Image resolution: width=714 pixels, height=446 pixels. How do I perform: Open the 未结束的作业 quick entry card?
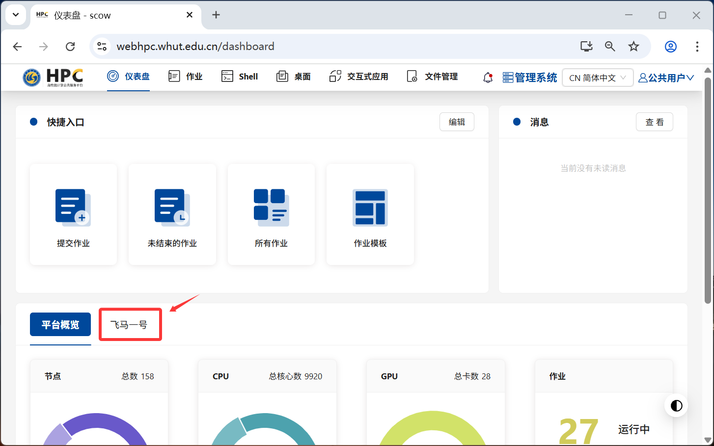[x=172, y=214]
